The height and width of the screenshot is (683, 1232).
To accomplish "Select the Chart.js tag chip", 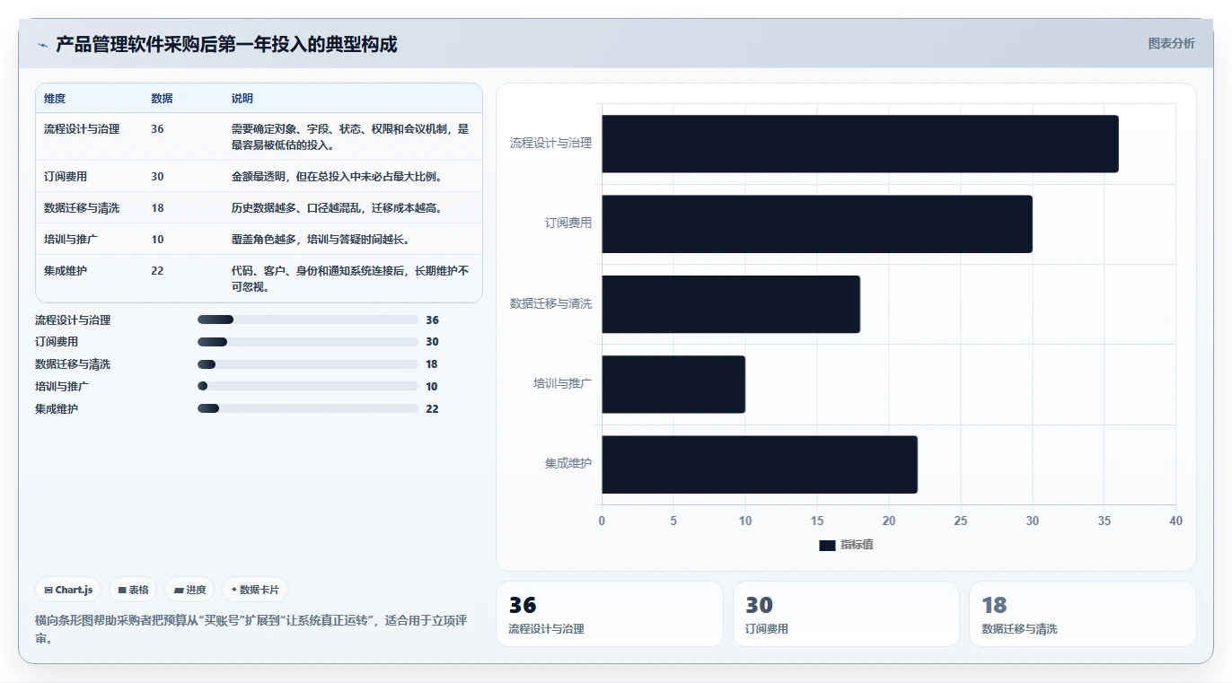I will (68, 590).
